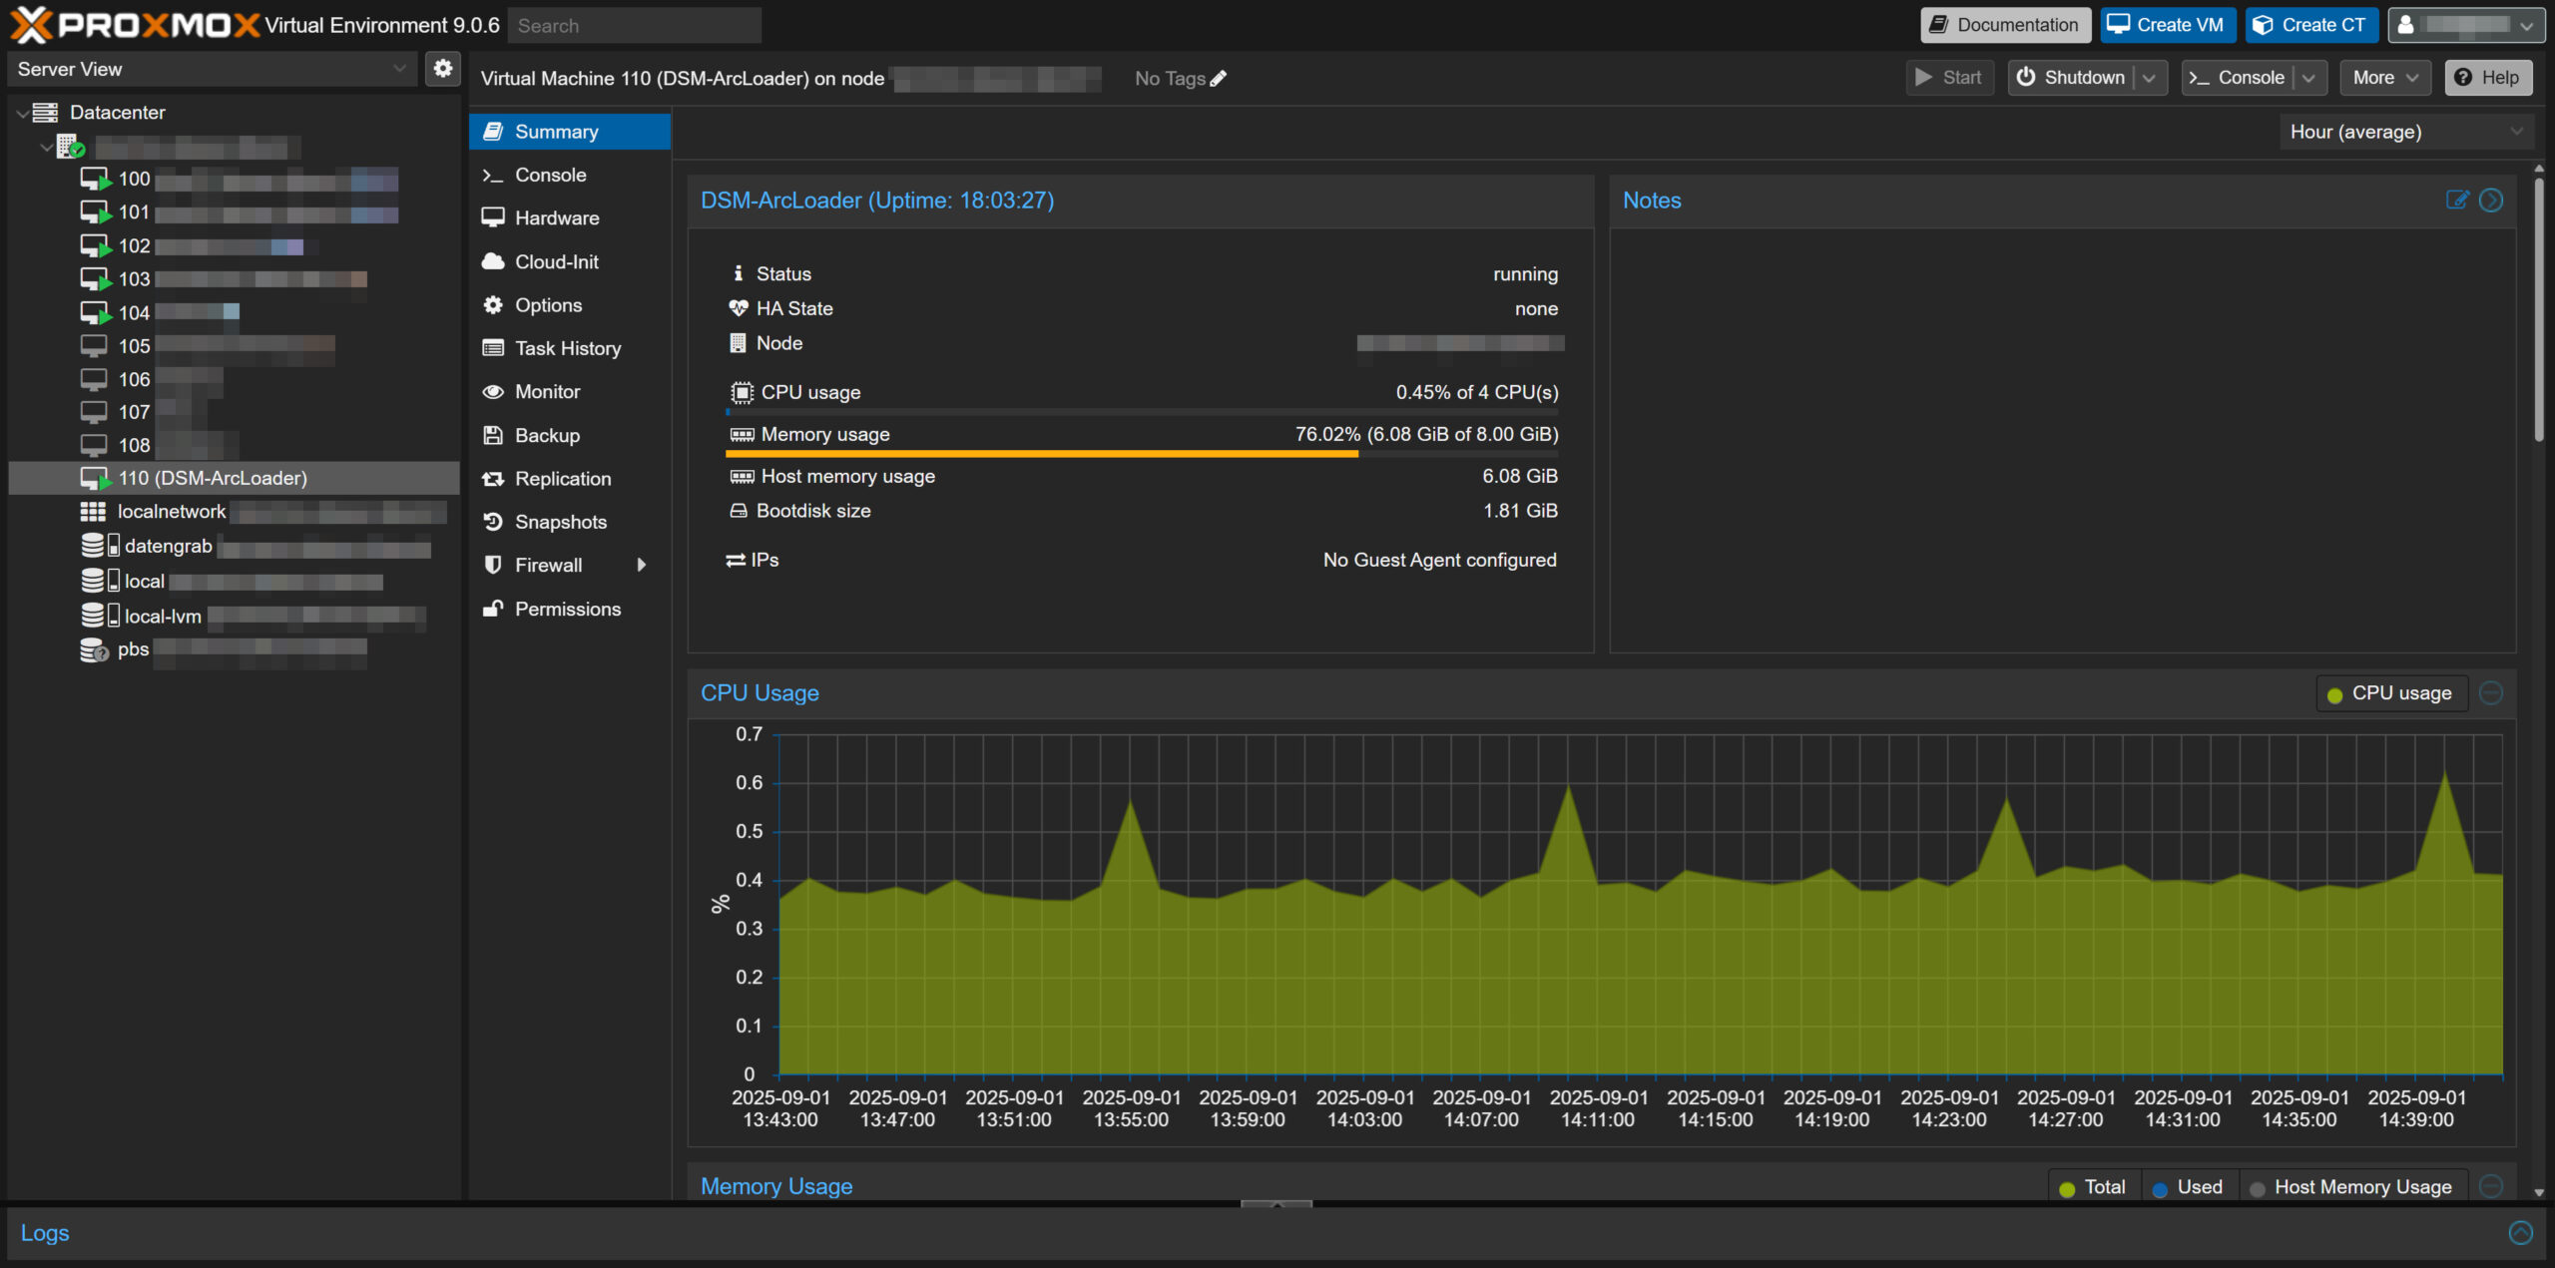Open the Monitor tab

(570, 392)
